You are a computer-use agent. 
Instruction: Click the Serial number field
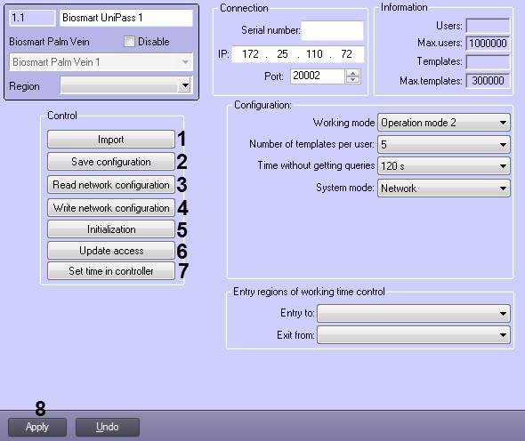[x=332, y=30]
